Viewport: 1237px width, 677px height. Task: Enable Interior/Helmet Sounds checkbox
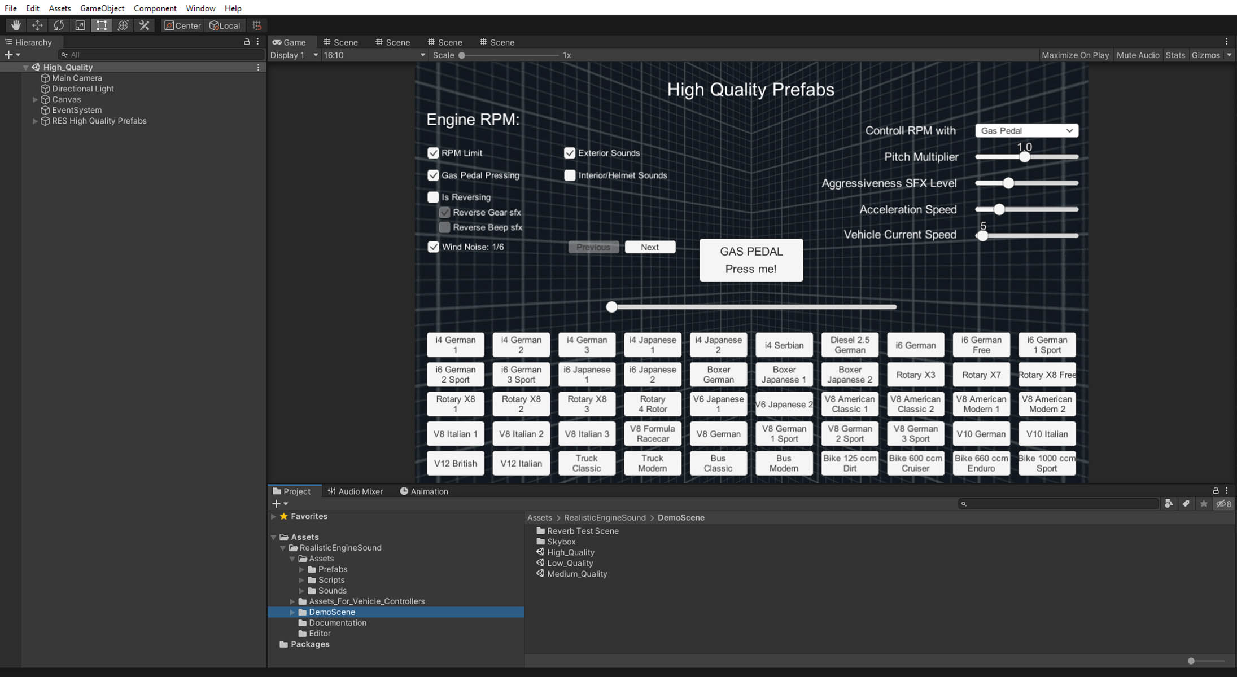[x=570, y=175]
